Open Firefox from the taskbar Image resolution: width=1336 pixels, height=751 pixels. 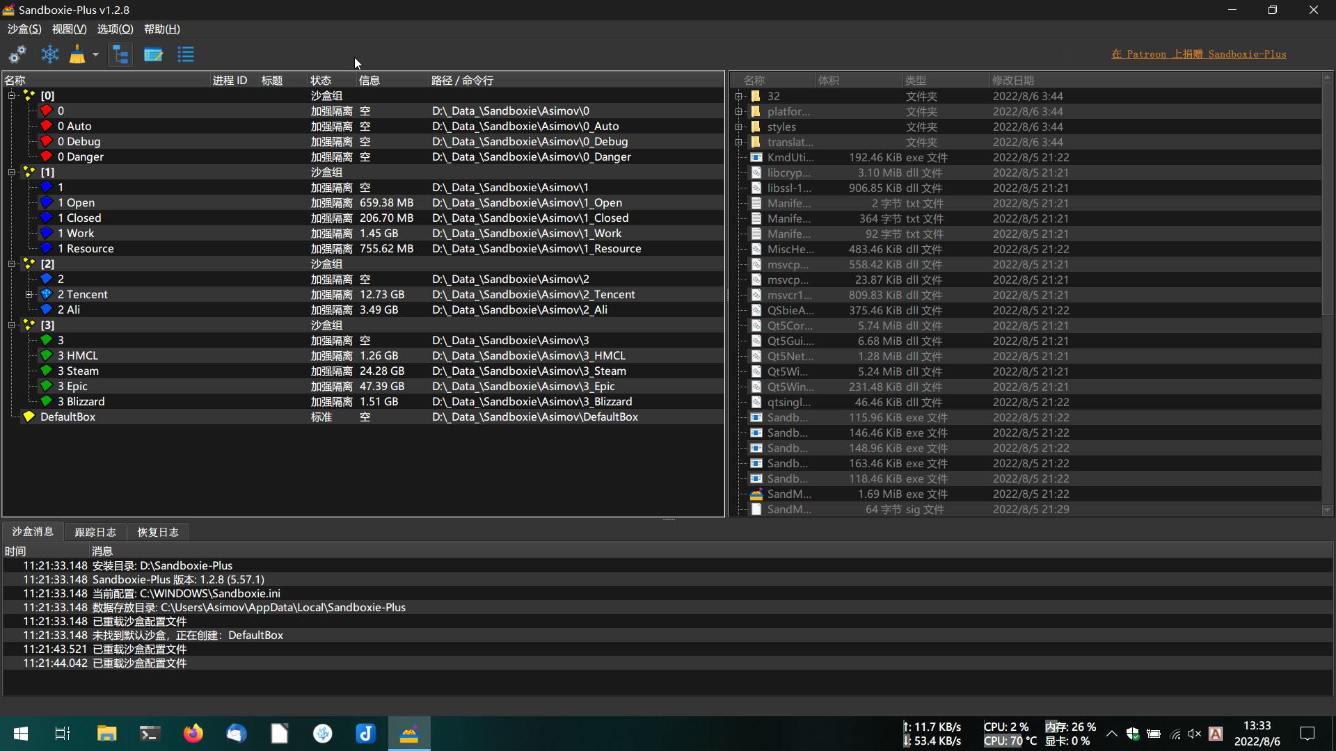coord(193,734)
